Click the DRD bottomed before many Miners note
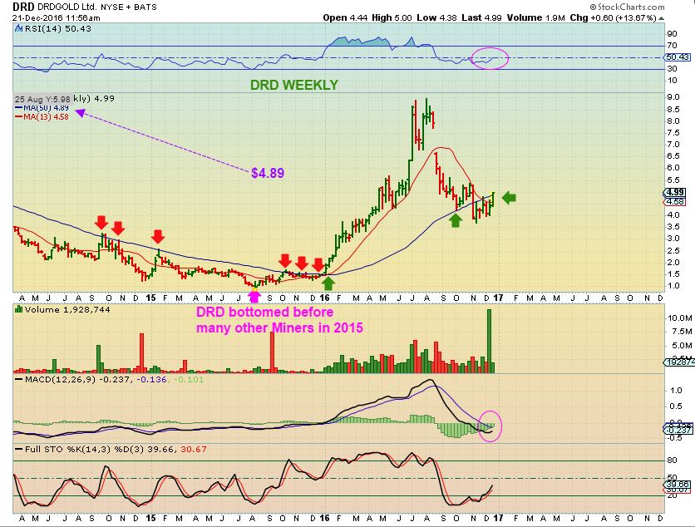Viewport: 695px width, 527px height. [279, 319]
